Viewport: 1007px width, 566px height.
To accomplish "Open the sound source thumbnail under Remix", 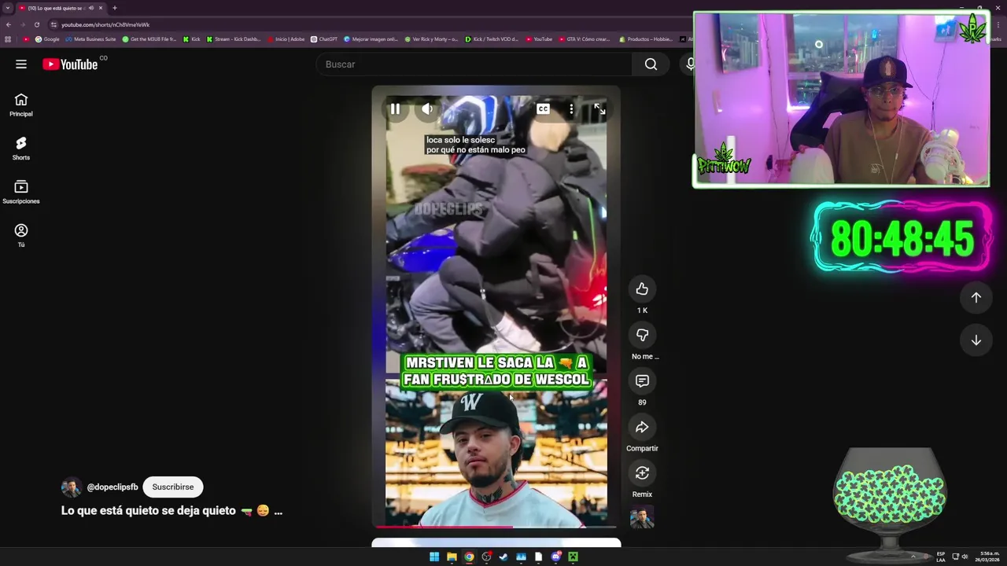I will (x=642, y=518).
